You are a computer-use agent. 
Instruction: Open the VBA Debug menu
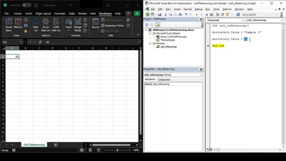[198, 9]
